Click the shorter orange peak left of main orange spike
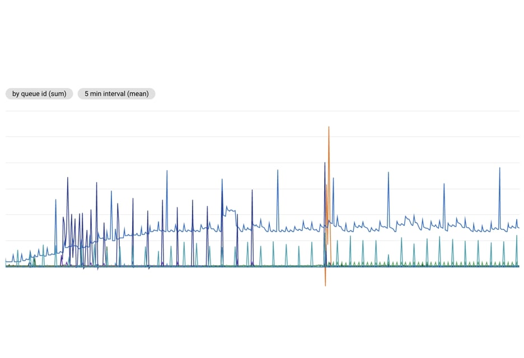 tap(326, 185)
